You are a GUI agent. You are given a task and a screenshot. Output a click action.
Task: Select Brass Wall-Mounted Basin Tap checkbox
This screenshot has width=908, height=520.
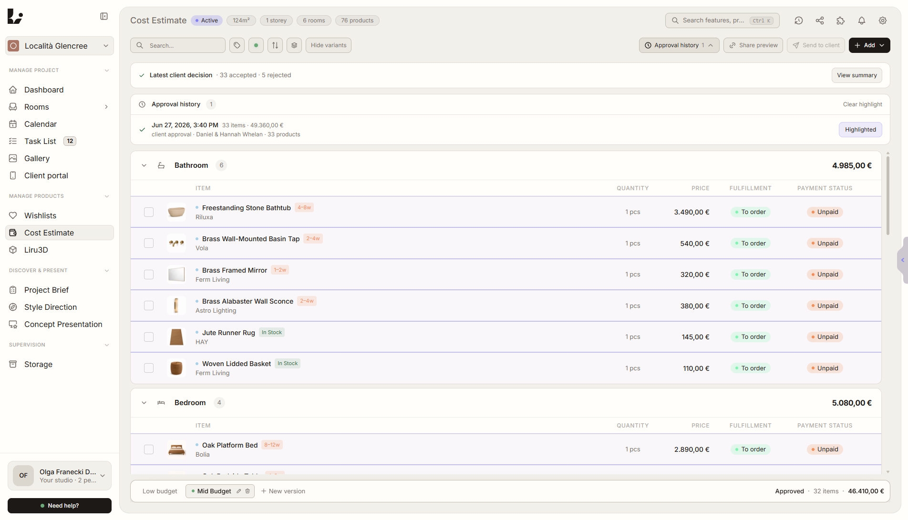tap(149, 243)
